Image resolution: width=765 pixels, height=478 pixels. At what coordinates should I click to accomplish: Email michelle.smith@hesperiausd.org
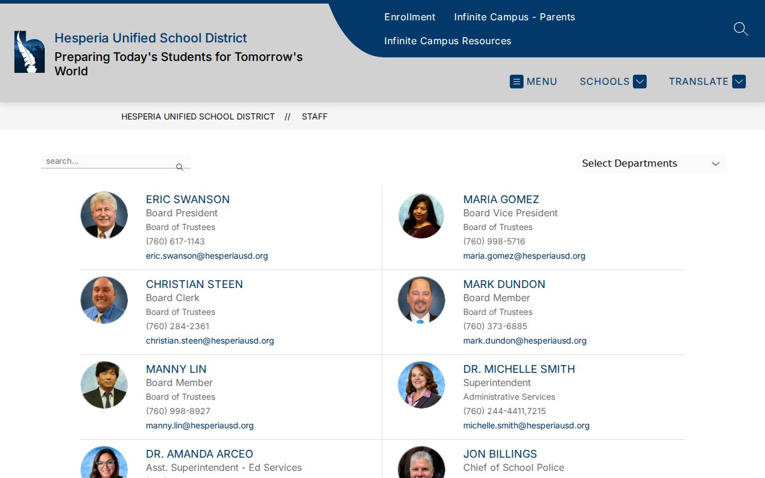pyautogui.click(x=527, y=425)
